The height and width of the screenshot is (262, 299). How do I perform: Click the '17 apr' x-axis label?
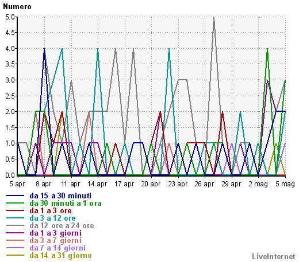[124, 184]
